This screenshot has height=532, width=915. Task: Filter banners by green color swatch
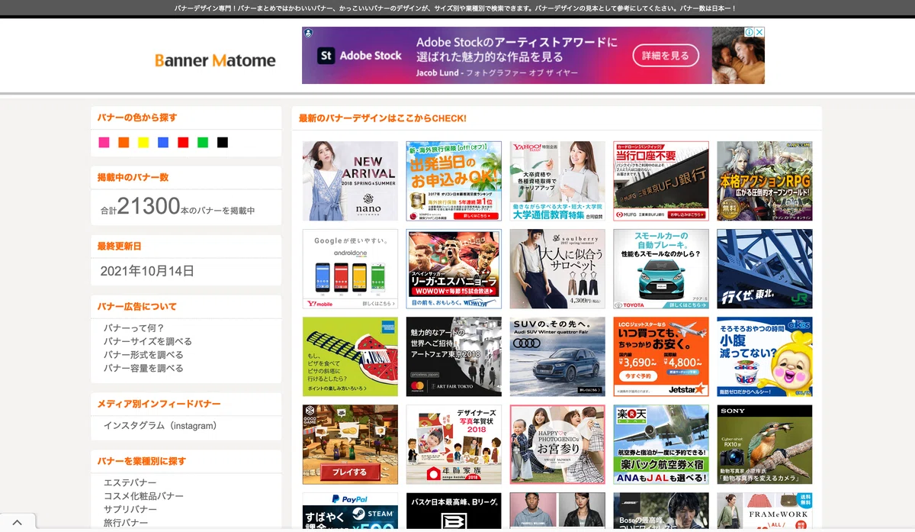pyautogui.click(x=203, y=143)
